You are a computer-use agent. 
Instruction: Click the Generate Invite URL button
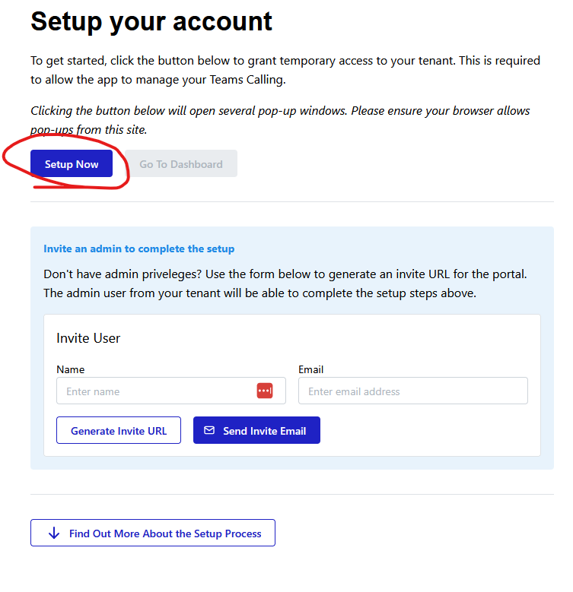(119, 431)
